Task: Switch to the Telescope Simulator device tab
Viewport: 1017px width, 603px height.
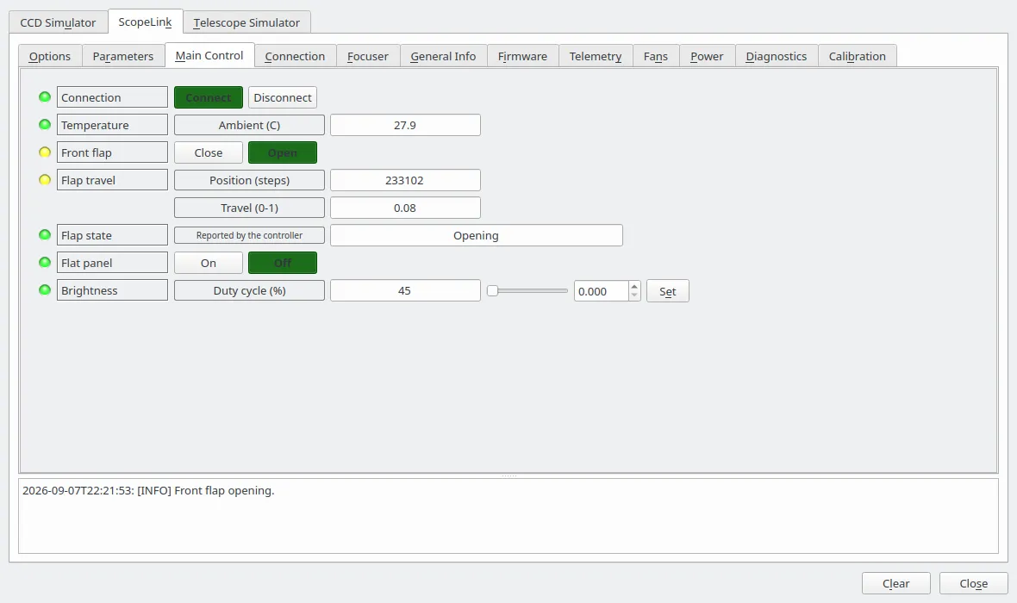Action: click(246, 22)
